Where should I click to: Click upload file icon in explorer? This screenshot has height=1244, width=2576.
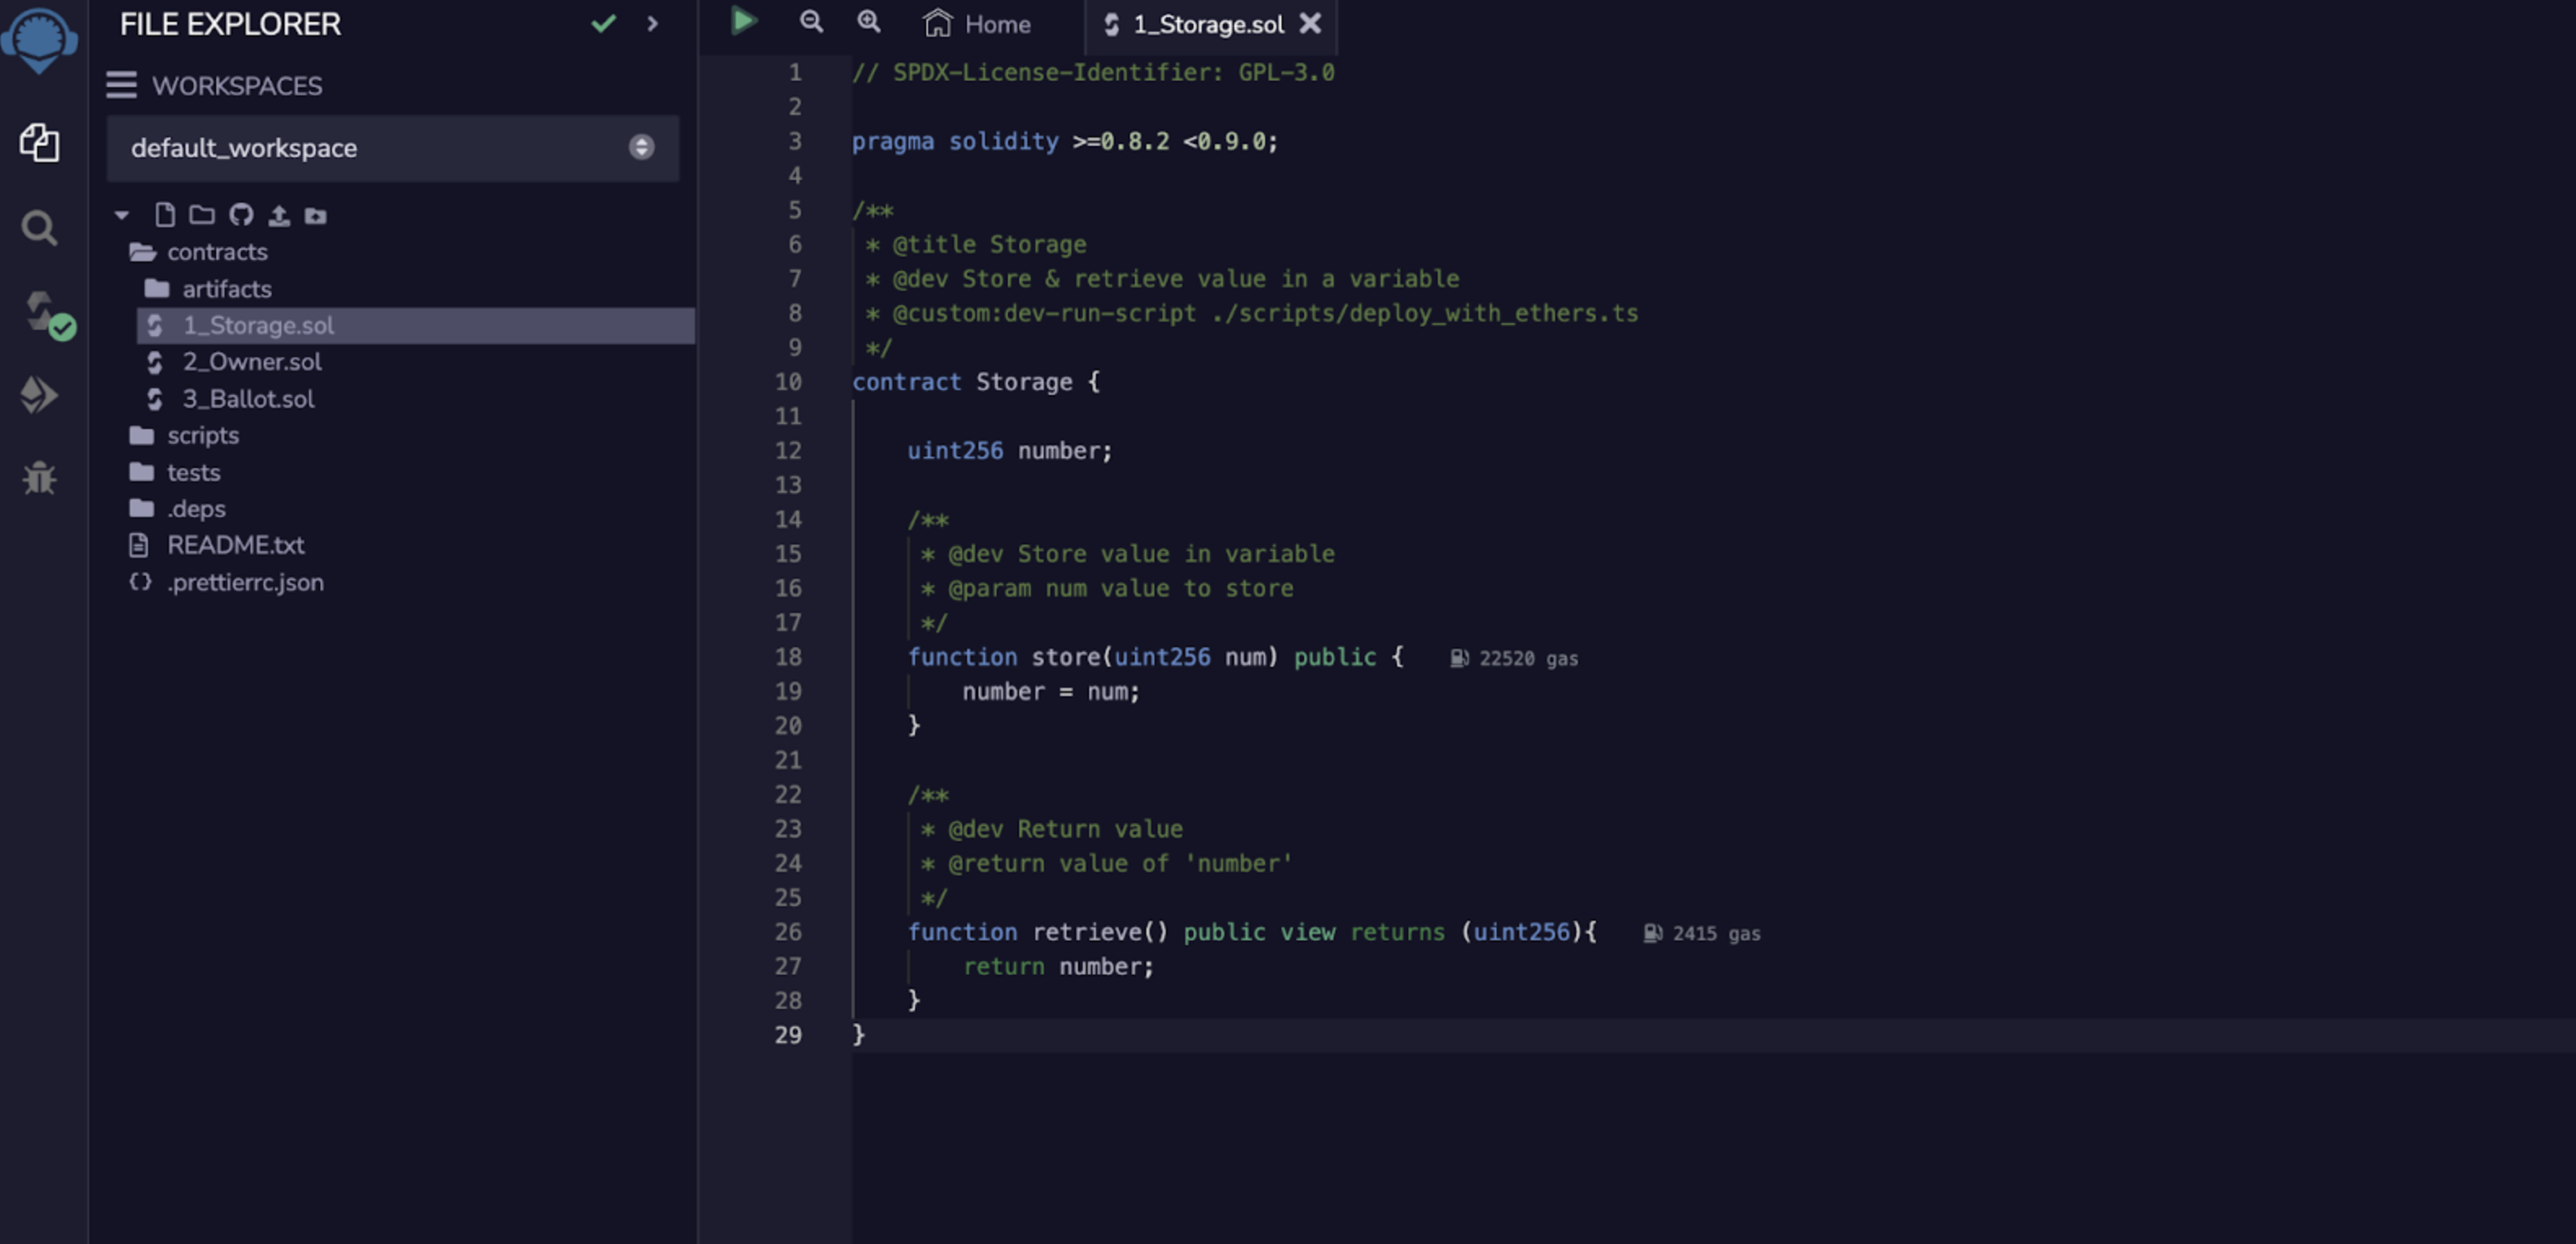click(279, 215)
